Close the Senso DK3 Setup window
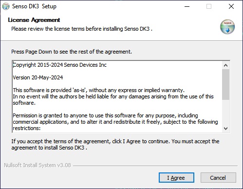243x189 pixels. point(231,6)
